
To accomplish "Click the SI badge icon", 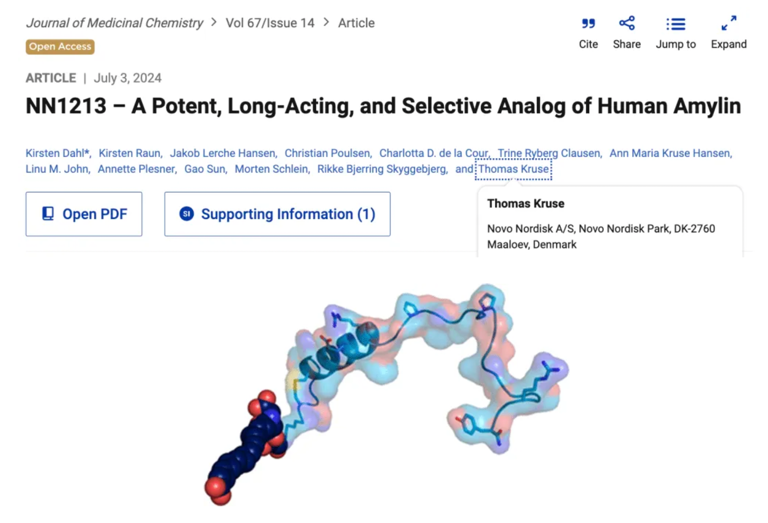I will pos(186,214).
